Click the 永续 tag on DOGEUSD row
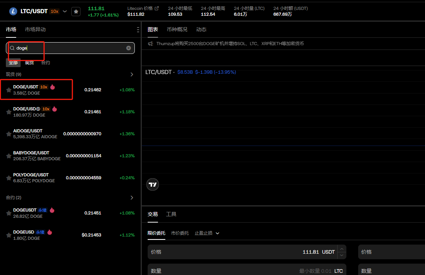This screenshot has width=425, height=275. coord(40,232)
